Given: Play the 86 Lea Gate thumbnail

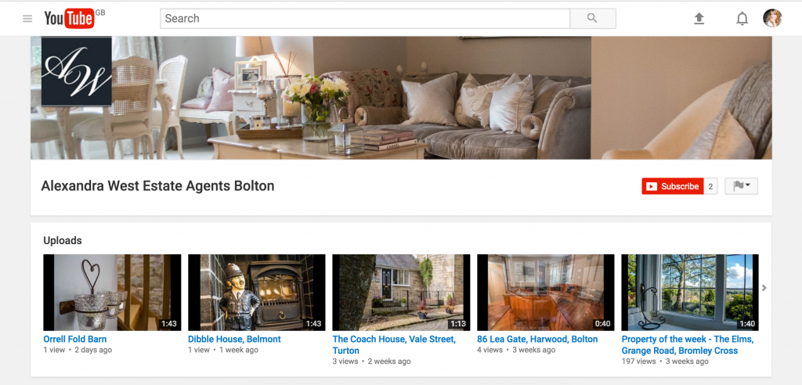Looking at the screenshot, I should pyautogui.click(x=546, y=293).
